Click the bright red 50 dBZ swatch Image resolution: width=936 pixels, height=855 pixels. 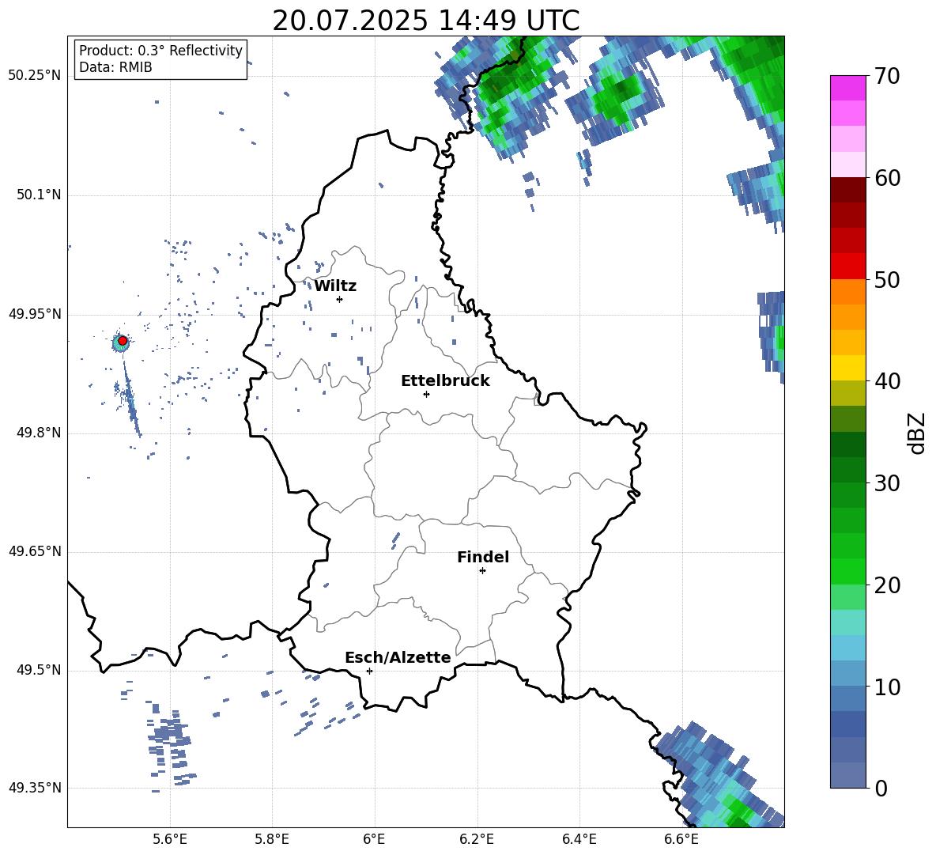[x=847, y=267]
